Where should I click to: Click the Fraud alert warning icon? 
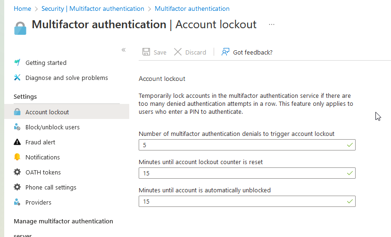17,142
